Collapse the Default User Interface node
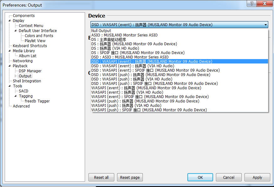The height and width of the screenshot is (187, 274). [16, 31]
